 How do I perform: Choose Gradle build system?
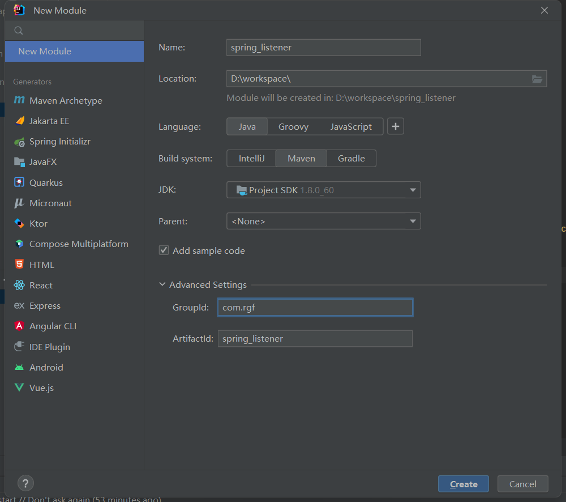[351, 158]
